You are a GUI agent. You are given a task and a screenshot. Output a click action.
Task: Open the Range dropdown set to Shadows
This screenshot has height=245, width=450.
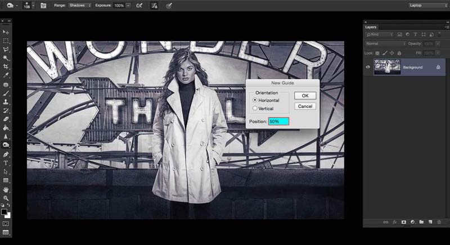point(80,5)
